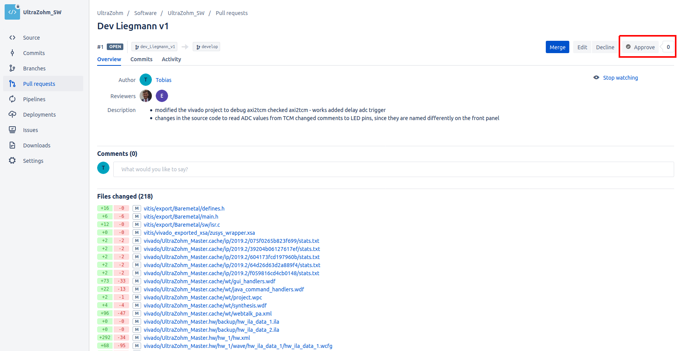Image resolution: width=678 pixels, height=351 pixels.
Task: Click the UltraZohm_SW repository avatar
Action: (12, 12)
